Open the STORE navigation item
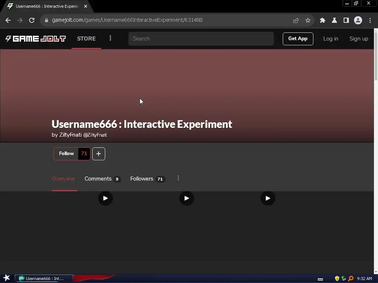Viewport: 378px width, 283px height. coord(86,38)
